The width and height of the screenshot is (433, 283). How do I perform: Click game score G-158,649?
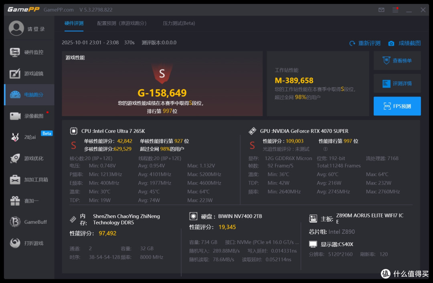(162, 93)
